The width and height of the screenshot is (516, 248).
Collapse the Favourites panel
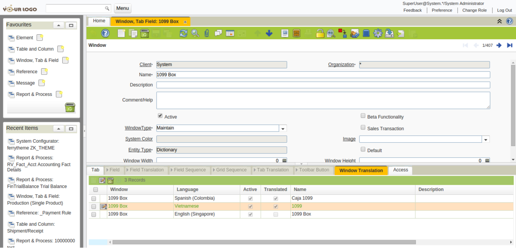(59, 25)
